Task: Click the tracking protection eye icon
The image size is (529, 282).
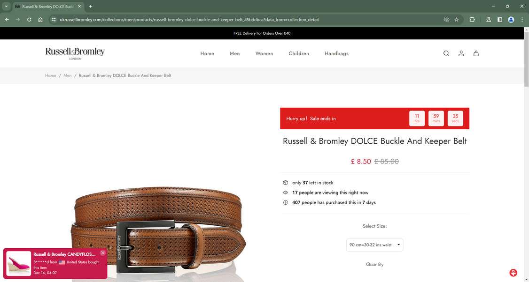Action: tap(446, 20)
